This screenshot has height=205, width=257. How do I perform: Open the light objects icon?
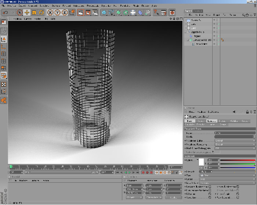(133, 12)
